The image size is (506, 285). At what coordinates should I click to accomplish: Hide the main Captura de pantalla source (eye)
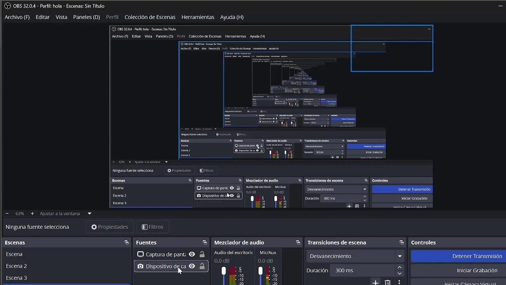[x=192, y=255]
